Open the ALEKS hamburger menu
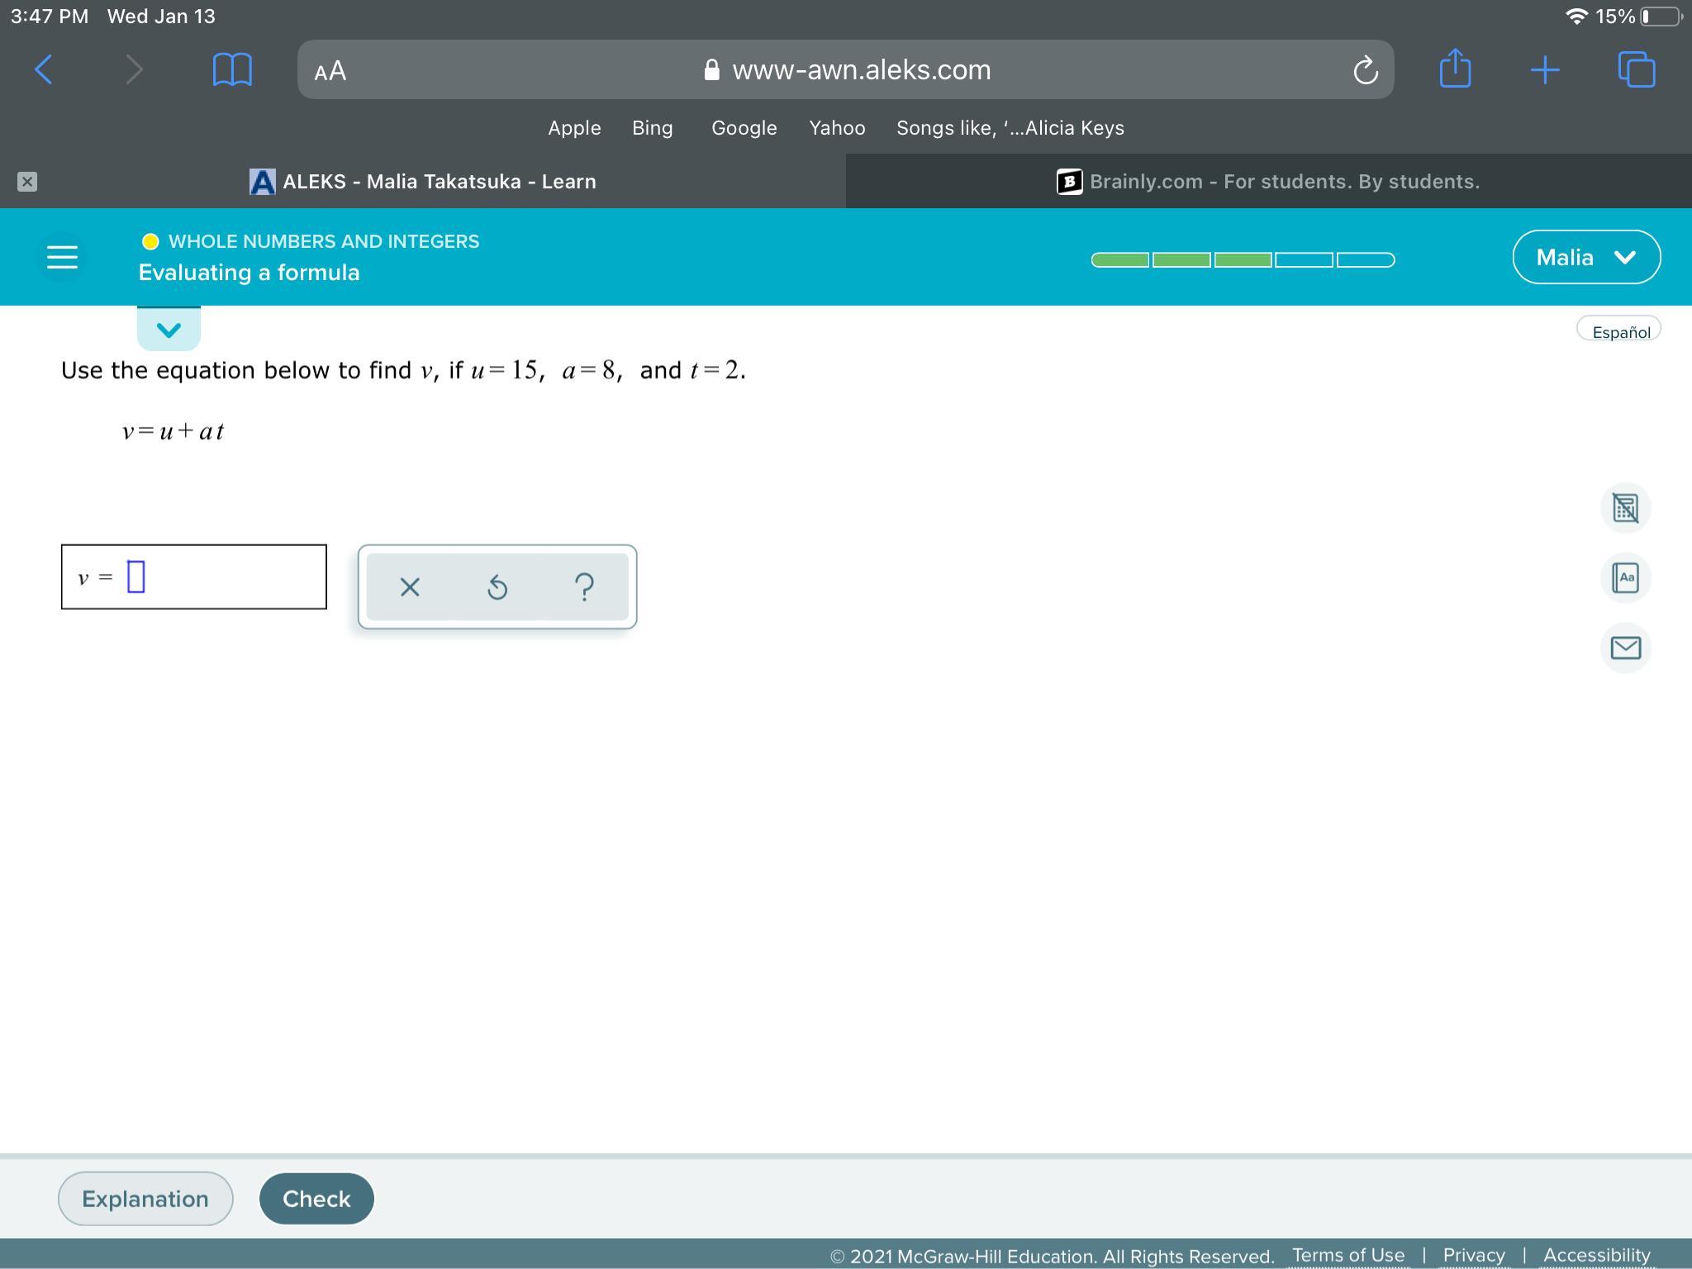The height and width of the screenshot is (1269, 1692). click(62, 257)
